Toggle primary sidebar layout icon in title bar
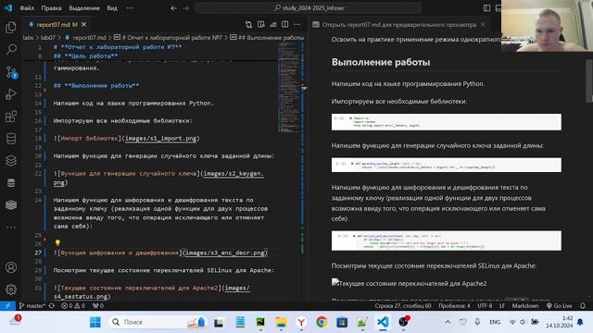 [x=486, y=8]
